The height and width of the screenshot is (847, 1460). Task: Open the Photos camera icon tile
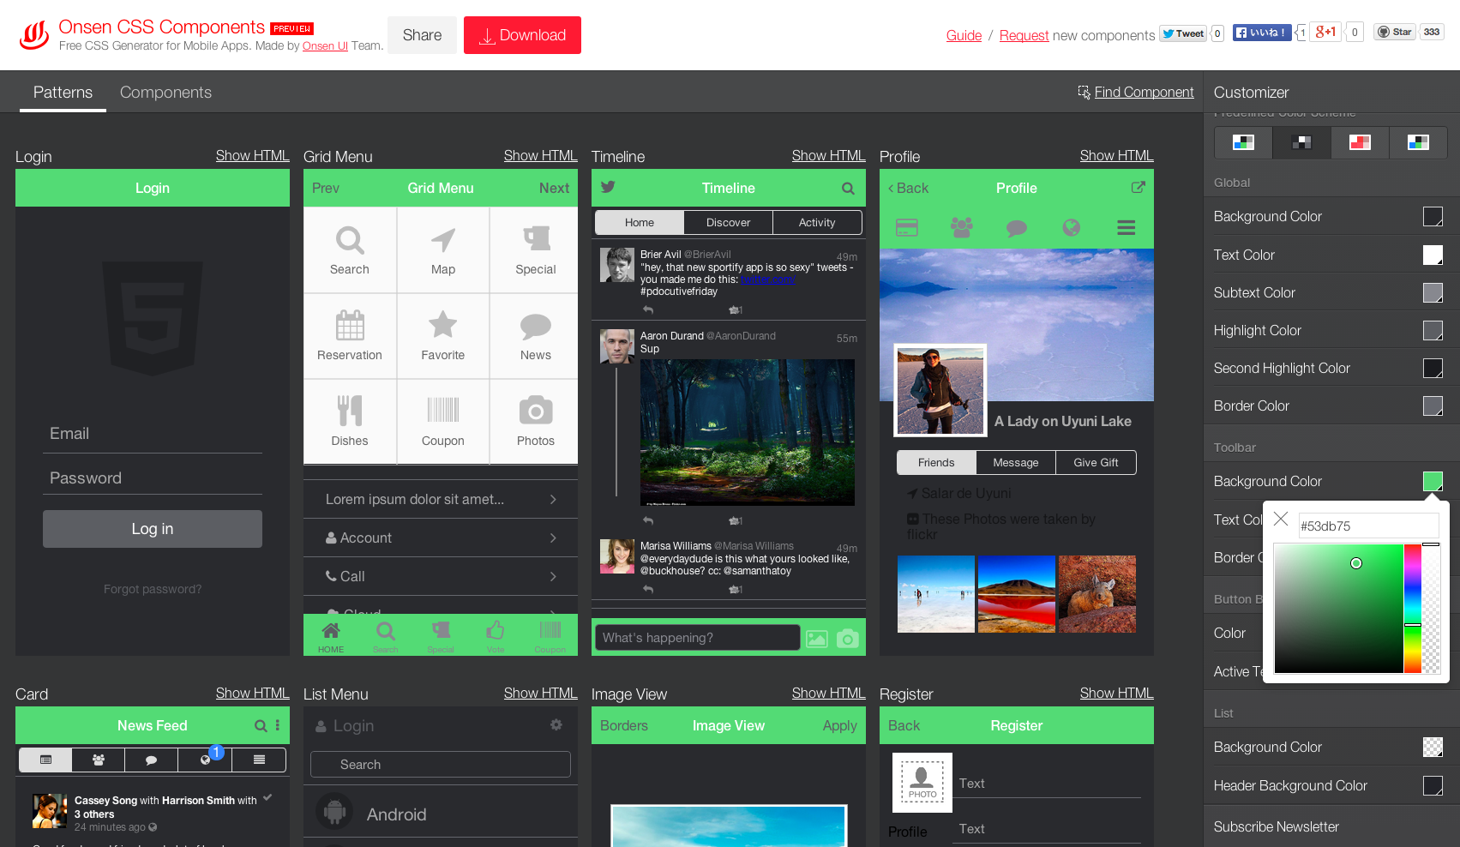pyautogui.click(x=535, y=411)
